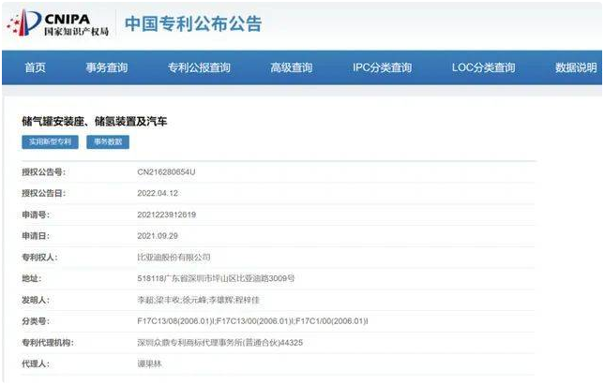This screenshot has width=604, height=385.
Task: Select IPC分类查询 menu item
Action: [382, 67]
